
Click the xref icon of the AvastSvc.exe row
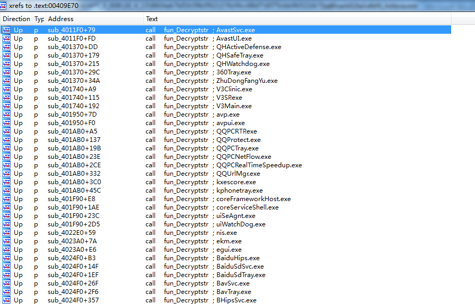click(6, 30)
